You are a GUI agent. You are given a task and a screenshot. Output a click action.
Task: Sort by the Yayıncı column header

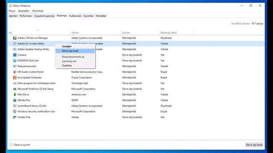[96, 32]
